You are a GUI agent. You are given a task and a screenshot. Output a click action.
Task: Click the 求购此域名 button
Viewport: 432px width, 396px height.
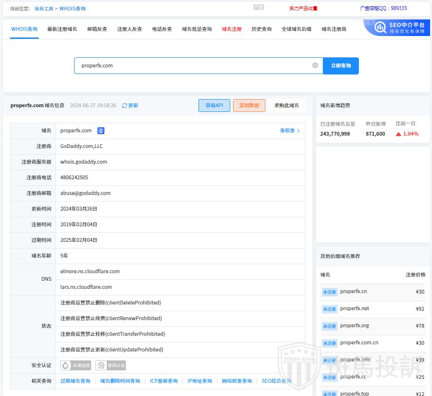point(287,105)
